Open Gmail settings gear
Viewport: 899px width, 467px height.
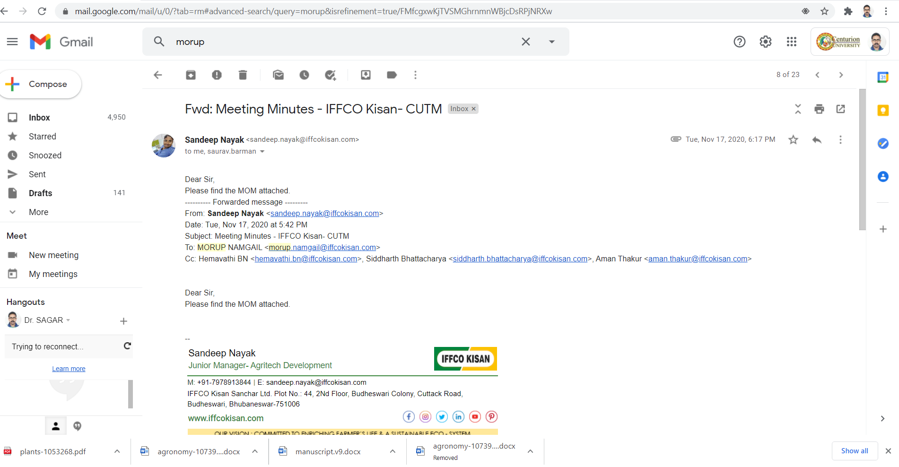[765, 42]
